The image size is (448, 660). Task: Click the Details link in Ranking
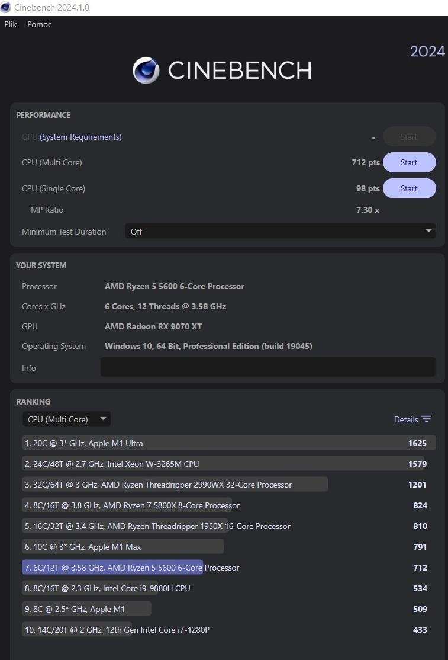point(405,419)
